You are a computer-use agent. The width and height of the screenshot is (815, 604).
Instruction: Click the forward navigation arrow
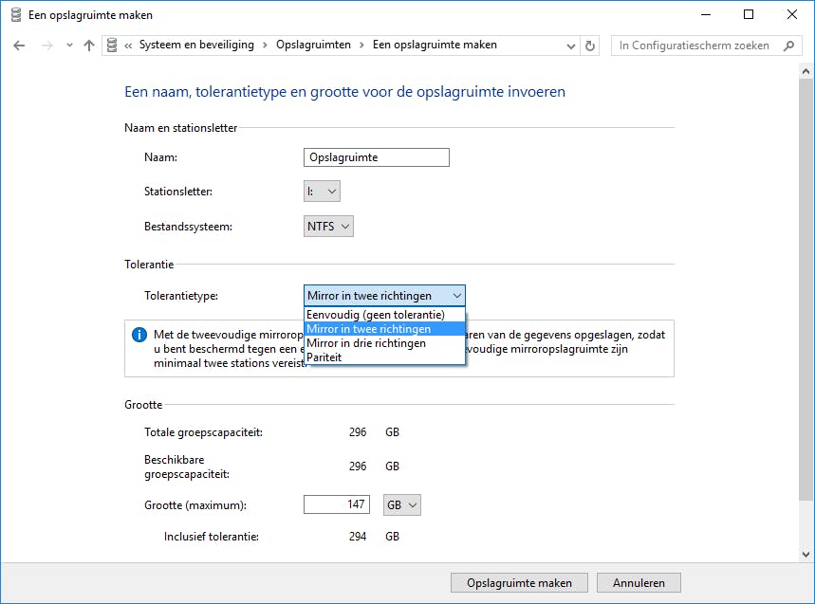[x=47, y=46]
